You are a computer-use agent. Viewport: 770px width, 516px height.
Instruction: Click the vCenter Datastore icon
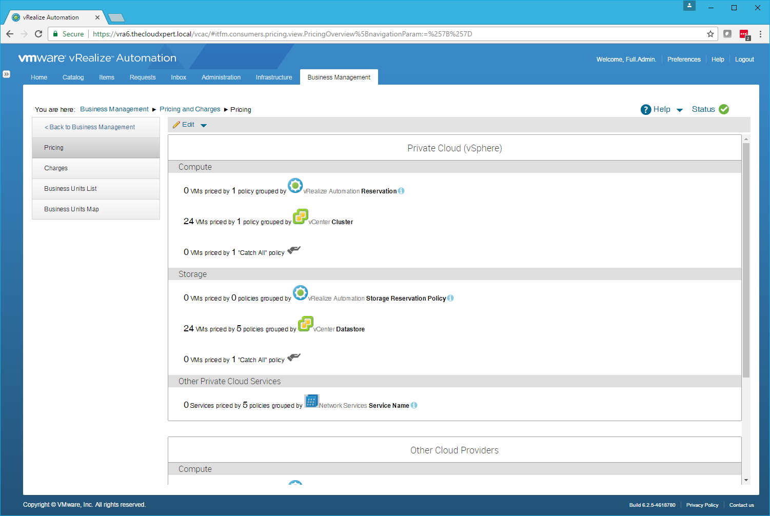pyautogui.click(x=306, y=324)
